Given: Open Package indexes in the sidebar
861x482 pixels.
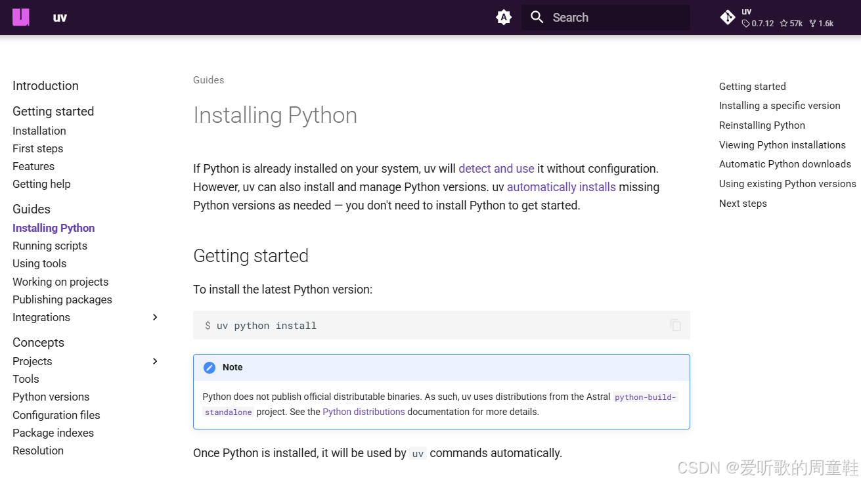Looking at the screenshot, I should [x=53, y=433].
